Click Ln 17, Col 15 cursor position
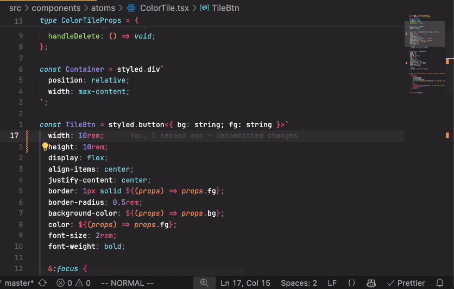The height and width of the screenshot is (289, 454). pyautogui.click(x=245, y=282)
